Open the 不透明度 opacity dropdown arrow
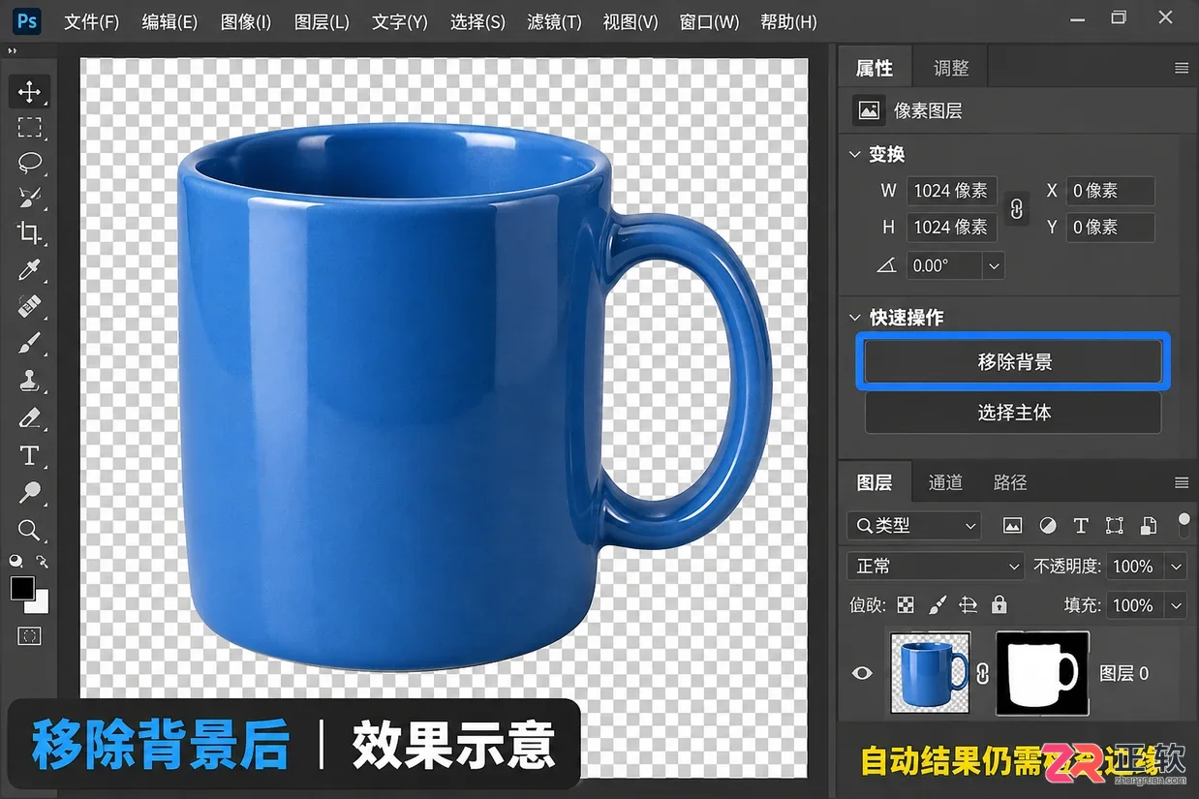Image resolution: width=1199 pixels, height=799 pixels. tap(1177, 566)
